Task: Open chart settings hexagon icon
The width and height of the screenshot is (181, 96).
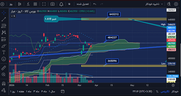Action: point(176,4)
